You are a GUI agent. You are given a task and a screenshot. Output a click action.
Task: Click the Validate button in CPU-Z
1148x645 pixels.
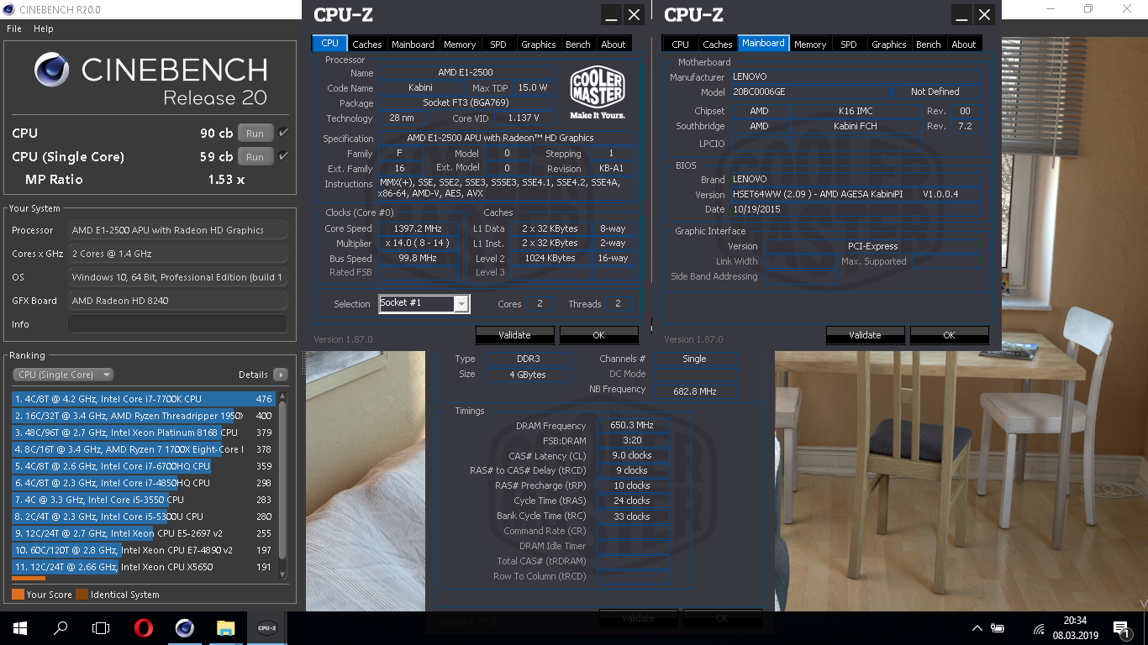513,334
